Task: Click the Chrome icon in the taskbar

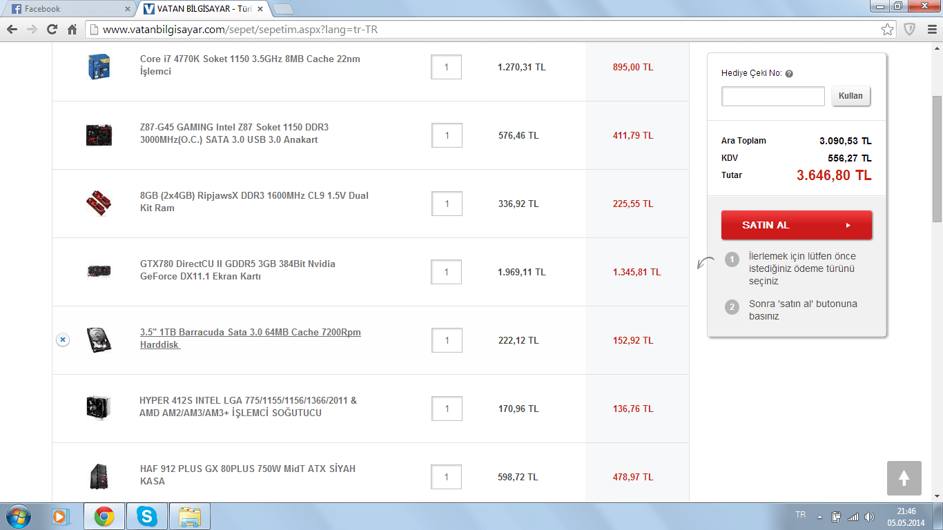Action: tap(104, 516)
